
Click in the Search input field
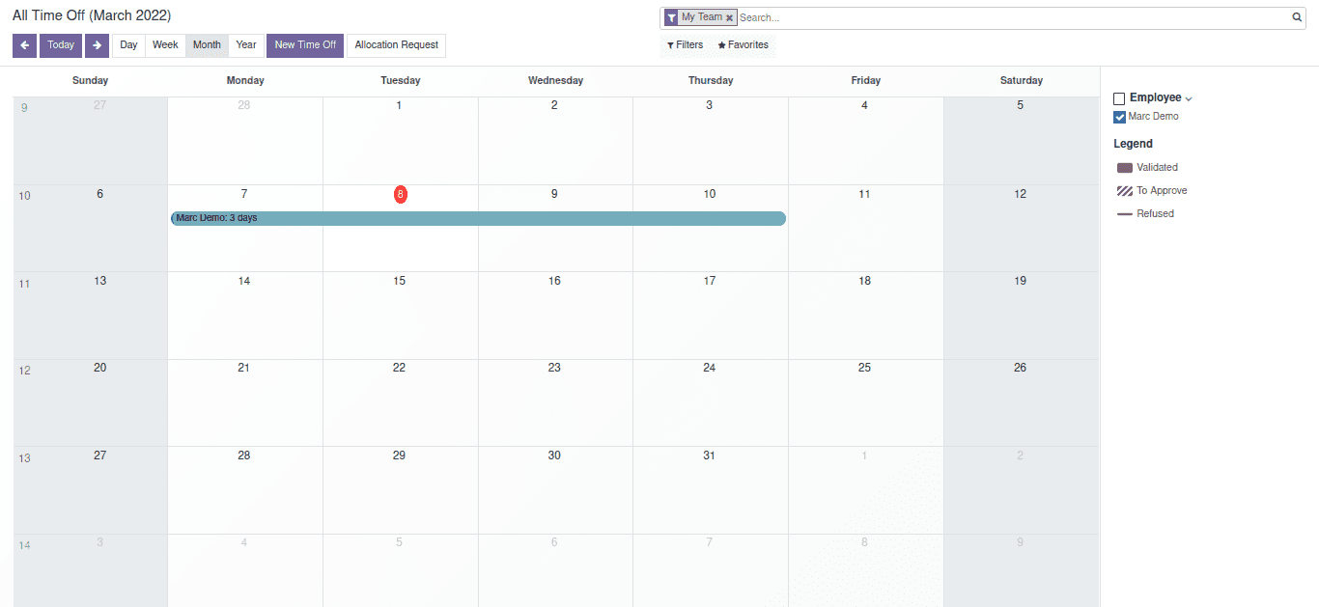(x=1014, y=17)
